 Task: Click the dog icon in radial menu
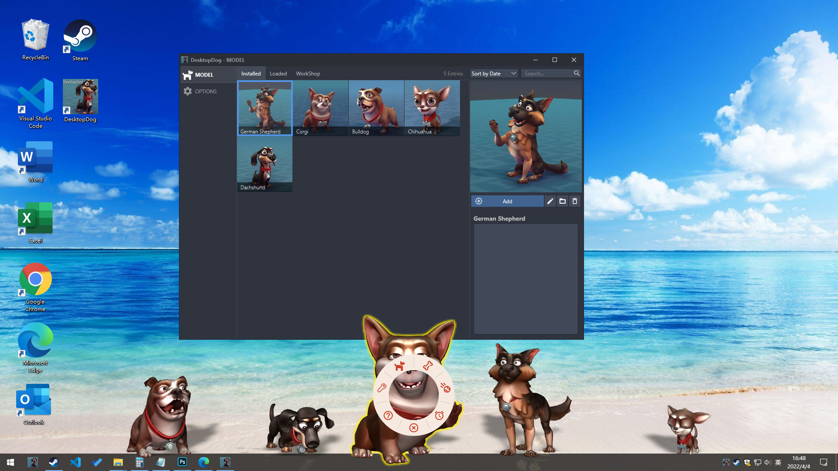[x=399, y=366]
